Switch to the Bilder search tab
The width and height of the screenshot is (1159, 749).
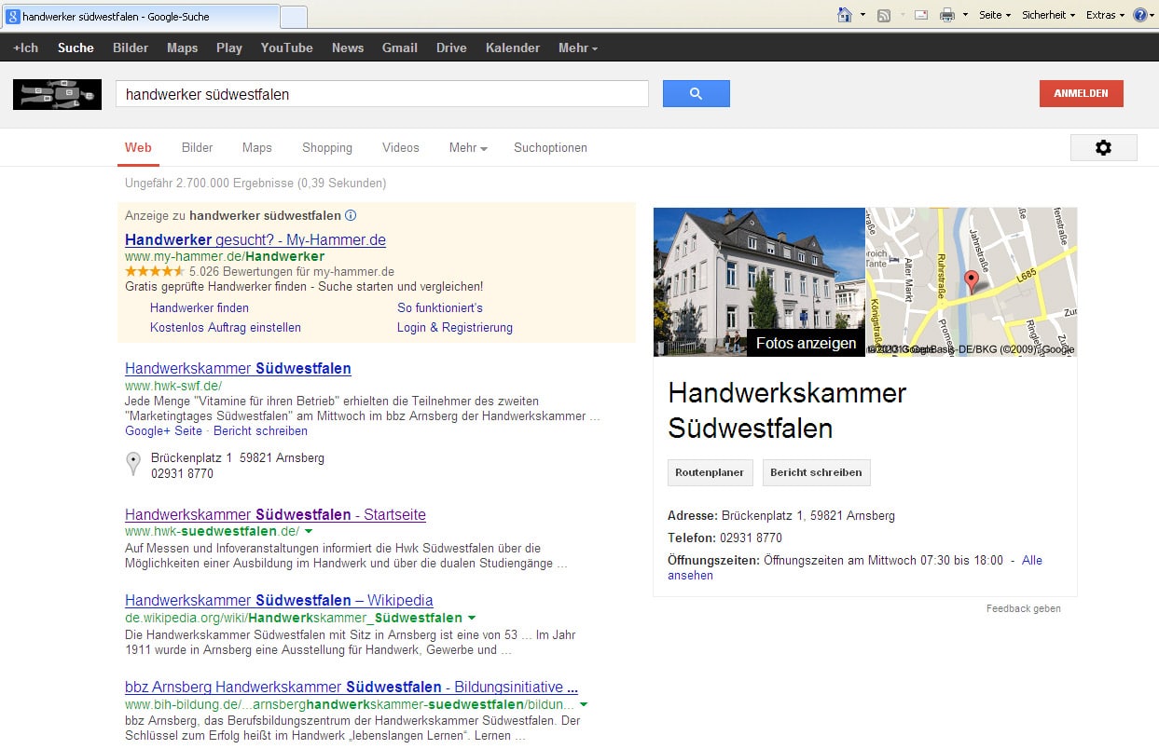coord(197,148)
